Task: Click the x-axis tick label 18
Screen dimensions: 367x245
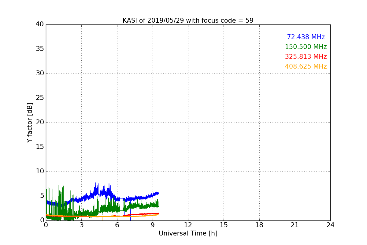Action: point(259,225)
